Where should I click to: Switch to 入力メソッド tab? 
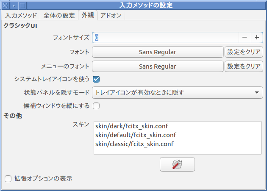(21, 15)
